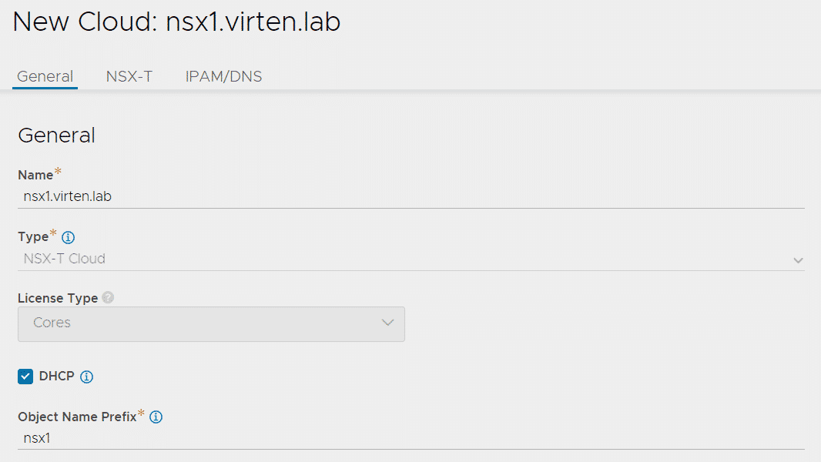Switch to the NSX-T tab
Viewport: 821px width, 462px height.
[x=129, y=77]
